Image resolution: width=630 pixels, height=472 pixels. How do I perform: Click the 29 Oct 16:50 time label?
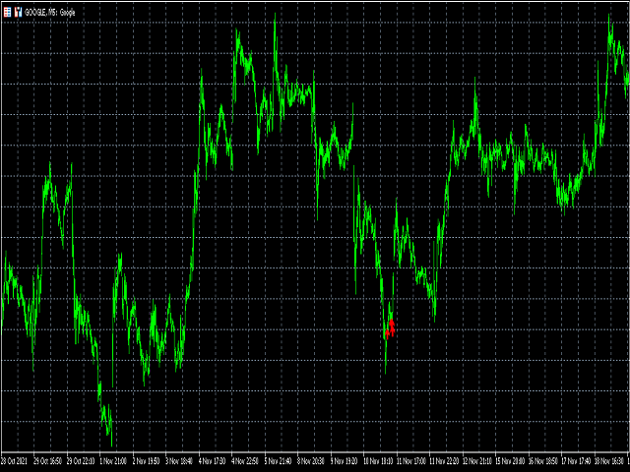tap(49, 460)
